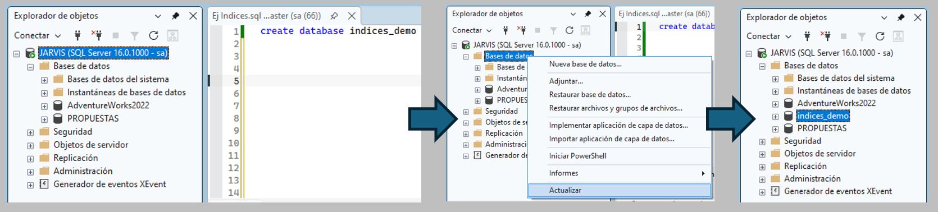938x212 pixels.
Task: Choose Actualizar in context menu
Action: (619, 190)
